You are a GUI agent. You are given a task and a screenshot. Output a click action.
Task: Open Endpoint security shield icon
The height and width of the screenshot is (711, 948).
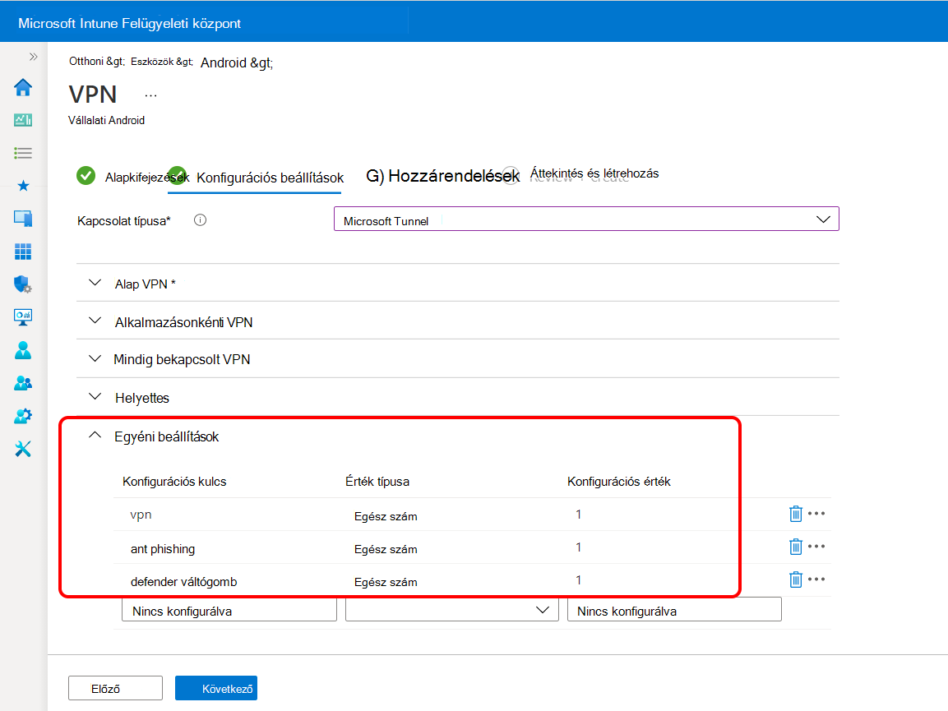click(23, 284)
